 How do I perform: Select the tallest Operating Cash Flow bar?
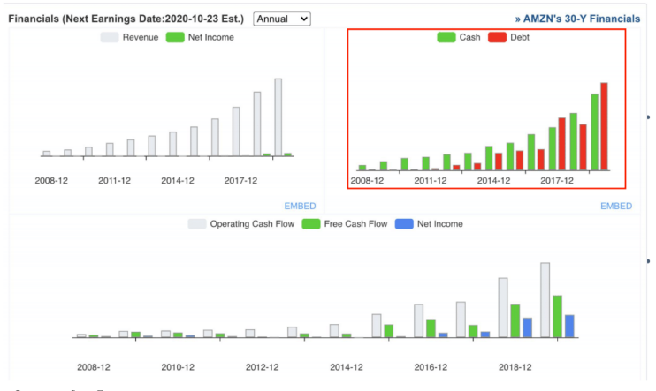click(x=545, y=300)
